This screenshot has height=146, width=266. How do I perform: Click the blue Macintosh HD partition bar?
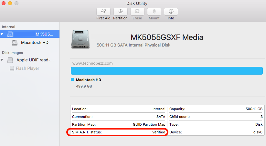(166, 71)
